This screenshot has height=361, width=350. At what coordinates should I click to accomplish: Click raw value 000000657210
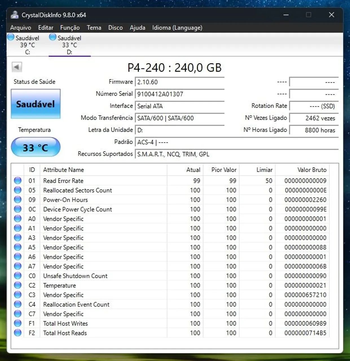(x=305, y=295)
